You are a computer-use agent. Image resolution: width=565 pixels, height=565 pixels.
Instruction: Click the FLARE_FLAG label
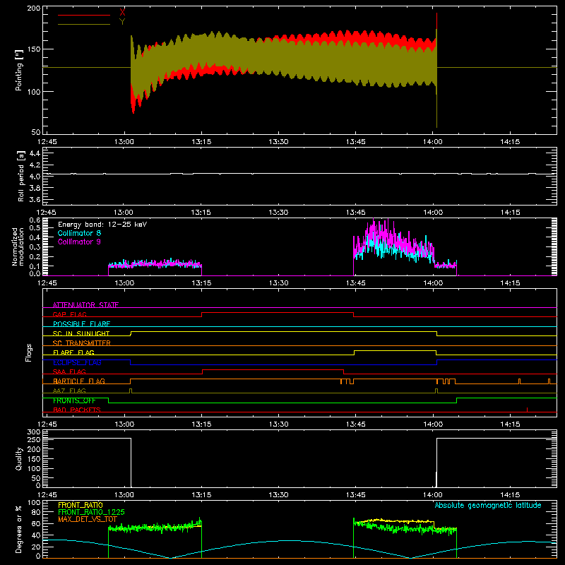click(73, 352)
